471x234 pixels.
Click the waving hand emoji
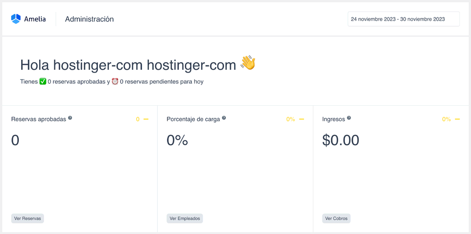tap(248, 63)
